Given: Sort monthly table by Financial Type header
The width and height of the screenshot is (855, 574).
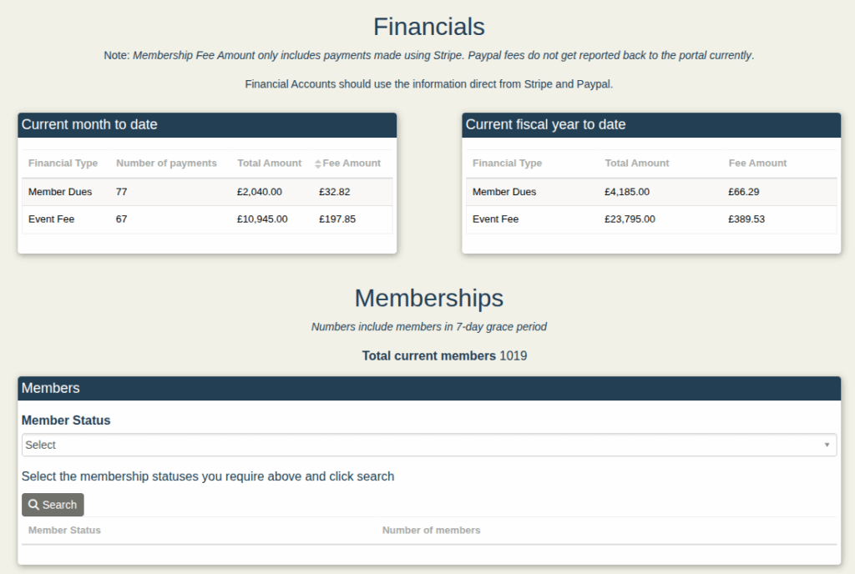Looking at the screenshot, I should 63,164.
